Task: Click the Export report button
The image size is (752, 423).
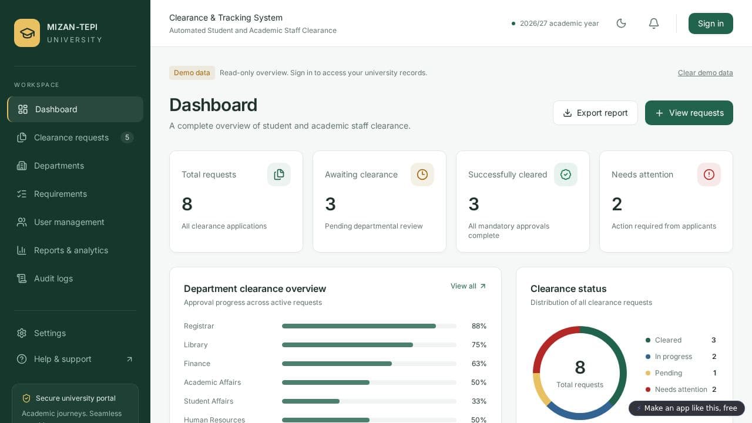Action: [595, 113]
